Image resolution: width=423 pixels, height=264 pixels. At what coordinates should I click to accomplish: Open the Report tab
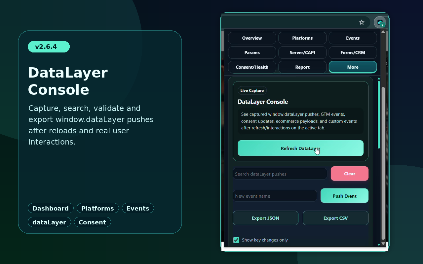coord(302,67)
